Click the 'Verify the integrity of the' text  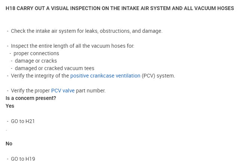[40, 76]
